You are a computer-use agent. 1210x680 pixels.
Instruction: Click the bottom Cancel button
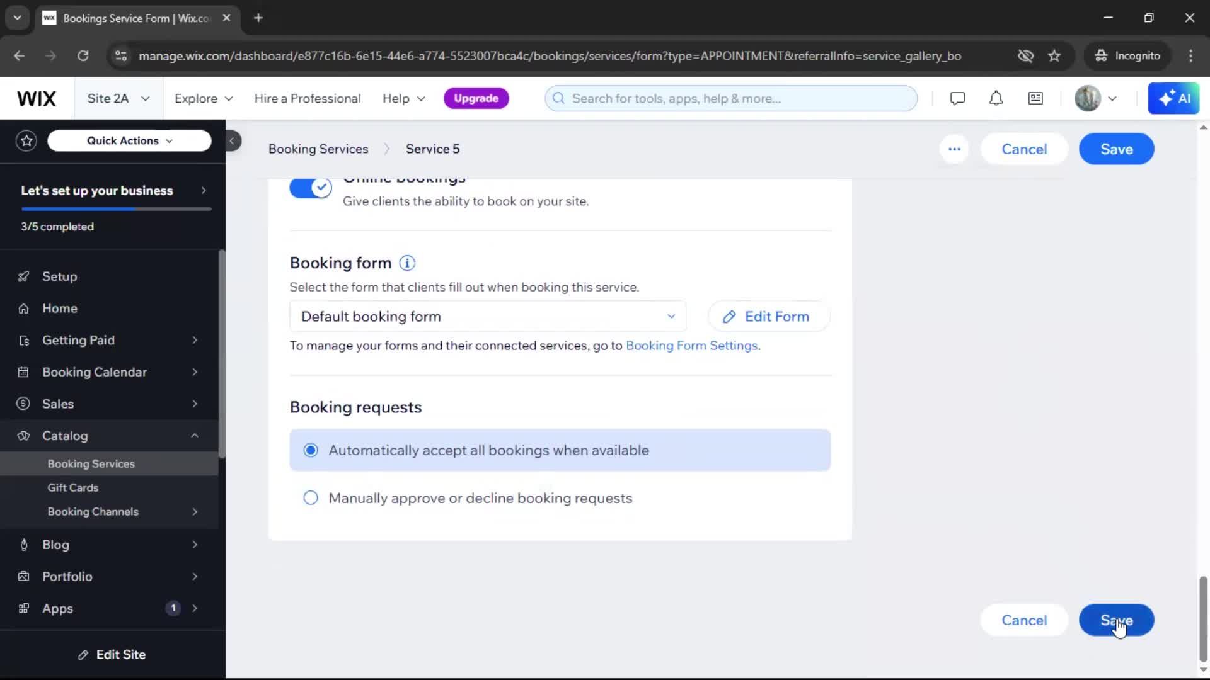coord(1024,620)
